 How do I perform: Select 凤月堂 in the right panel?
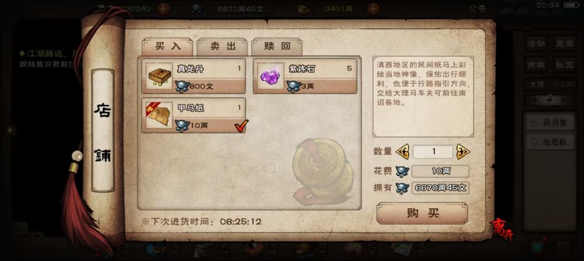(550, 122)
